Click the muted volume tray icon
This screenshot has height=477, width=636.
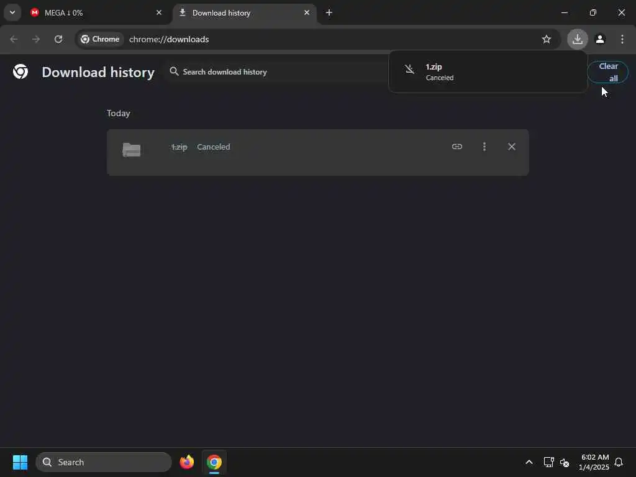click(x=565, y=462)
